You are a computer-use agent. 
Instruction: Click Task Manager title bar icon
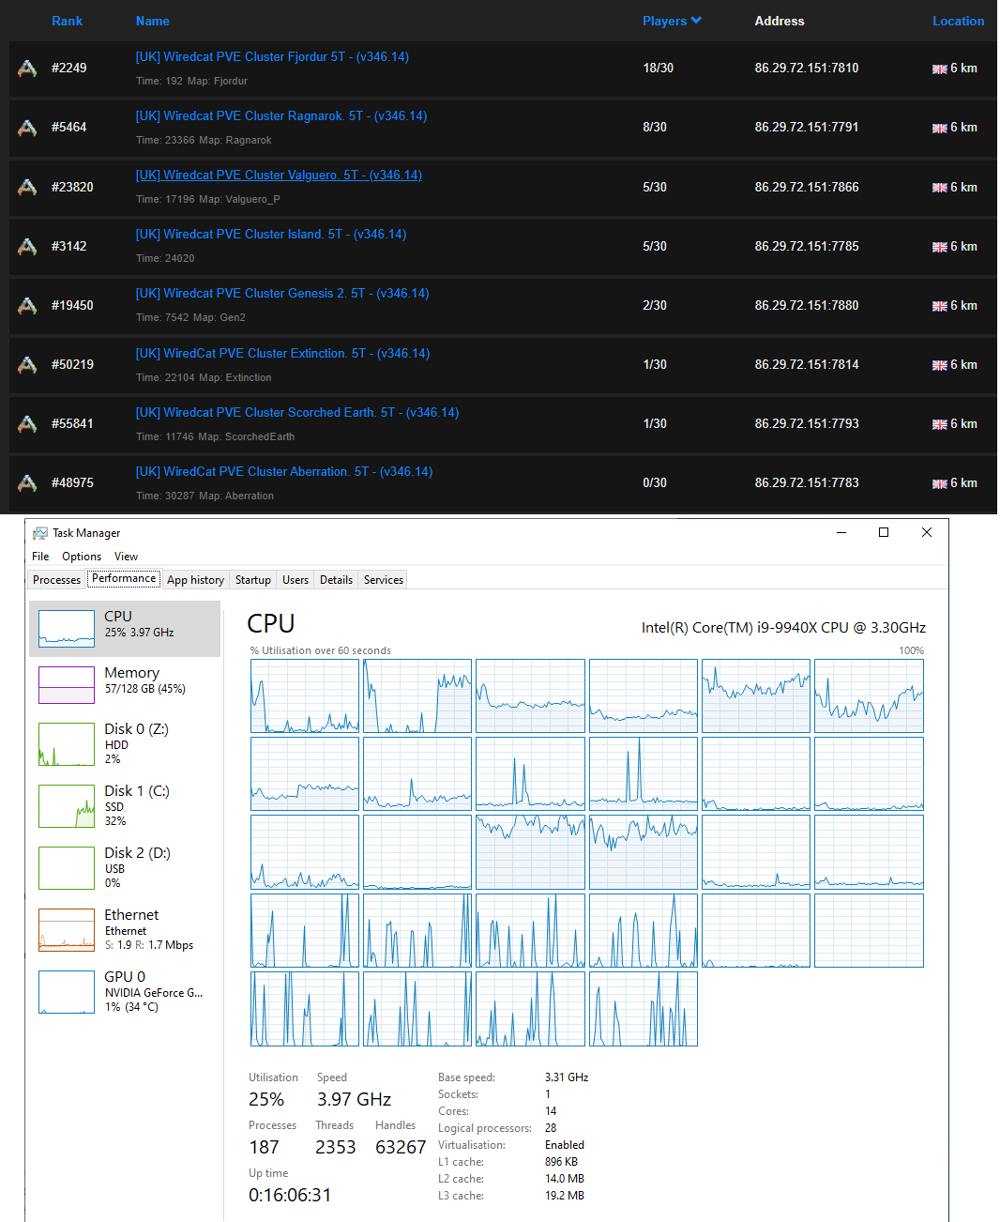[40, 533]
